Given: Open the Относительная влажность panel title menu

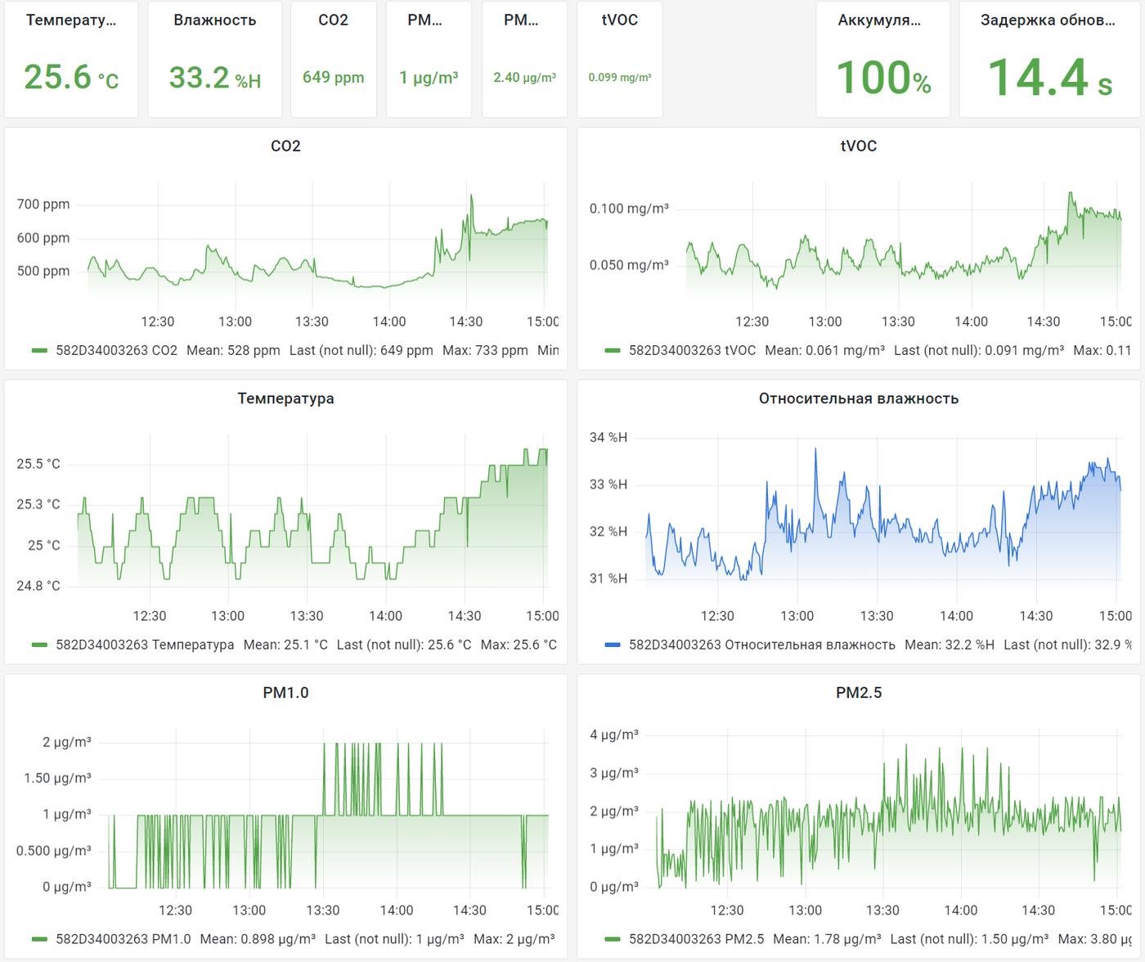Looking at the screenshot, I should point(858,398).
